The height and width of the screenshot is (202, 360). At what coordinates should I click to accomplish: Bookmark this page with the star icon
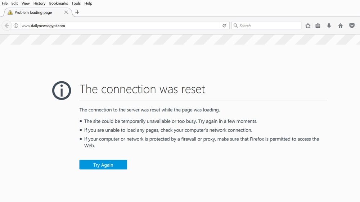[x=308, y=26]
